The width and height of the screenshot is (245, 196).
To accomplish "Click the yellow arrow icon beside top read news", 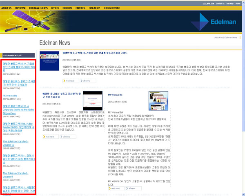I will point(64,81).
